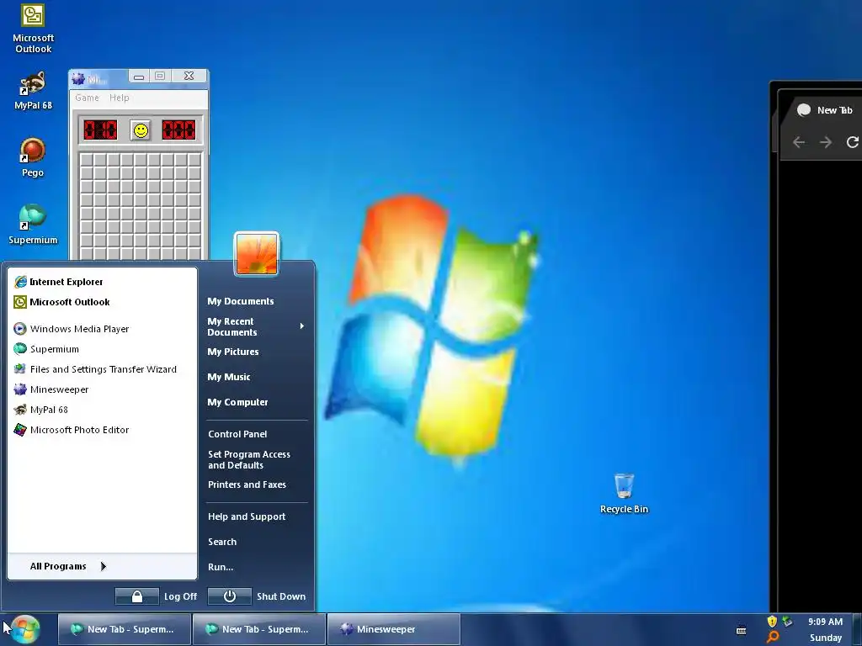Image resolution: width=862 pixels, height=646 pixels.
Task: Open Microsoft Outlook from Start menu list
Action: point(102,302)
